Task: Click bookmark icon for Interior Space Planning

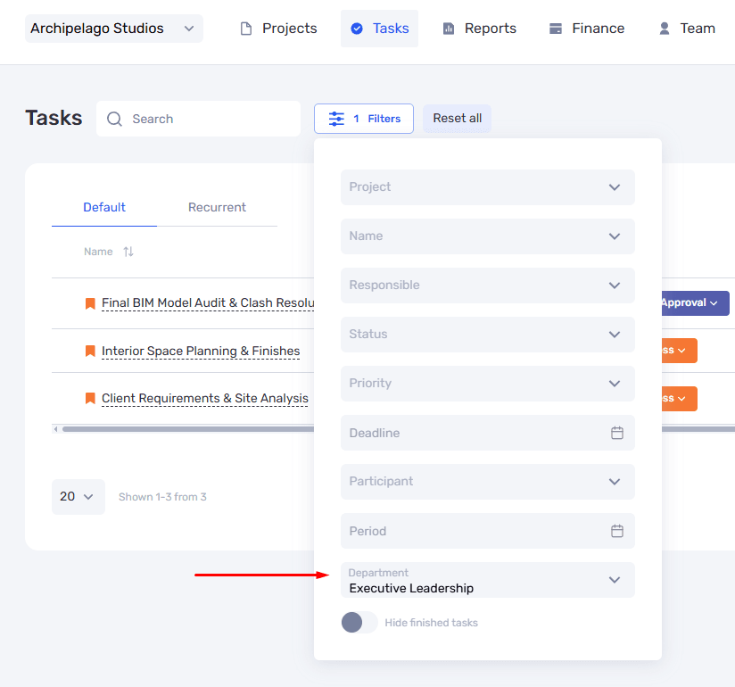Action: coord(90,351)
